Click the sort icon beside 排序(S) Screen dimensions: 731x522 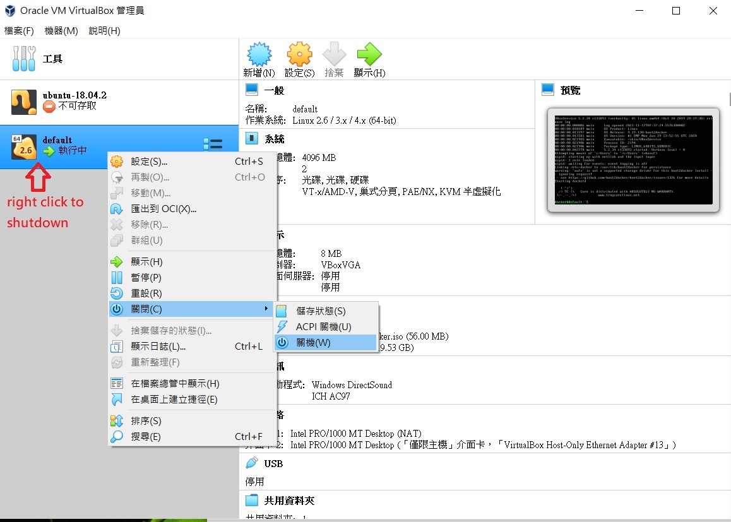117,420
